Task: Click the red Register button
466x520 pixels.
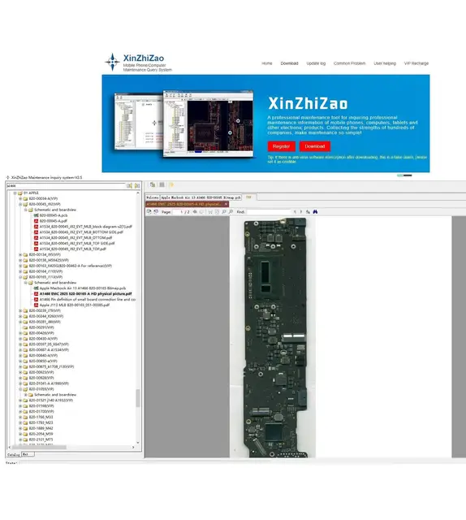Action: tap(282, 146)
